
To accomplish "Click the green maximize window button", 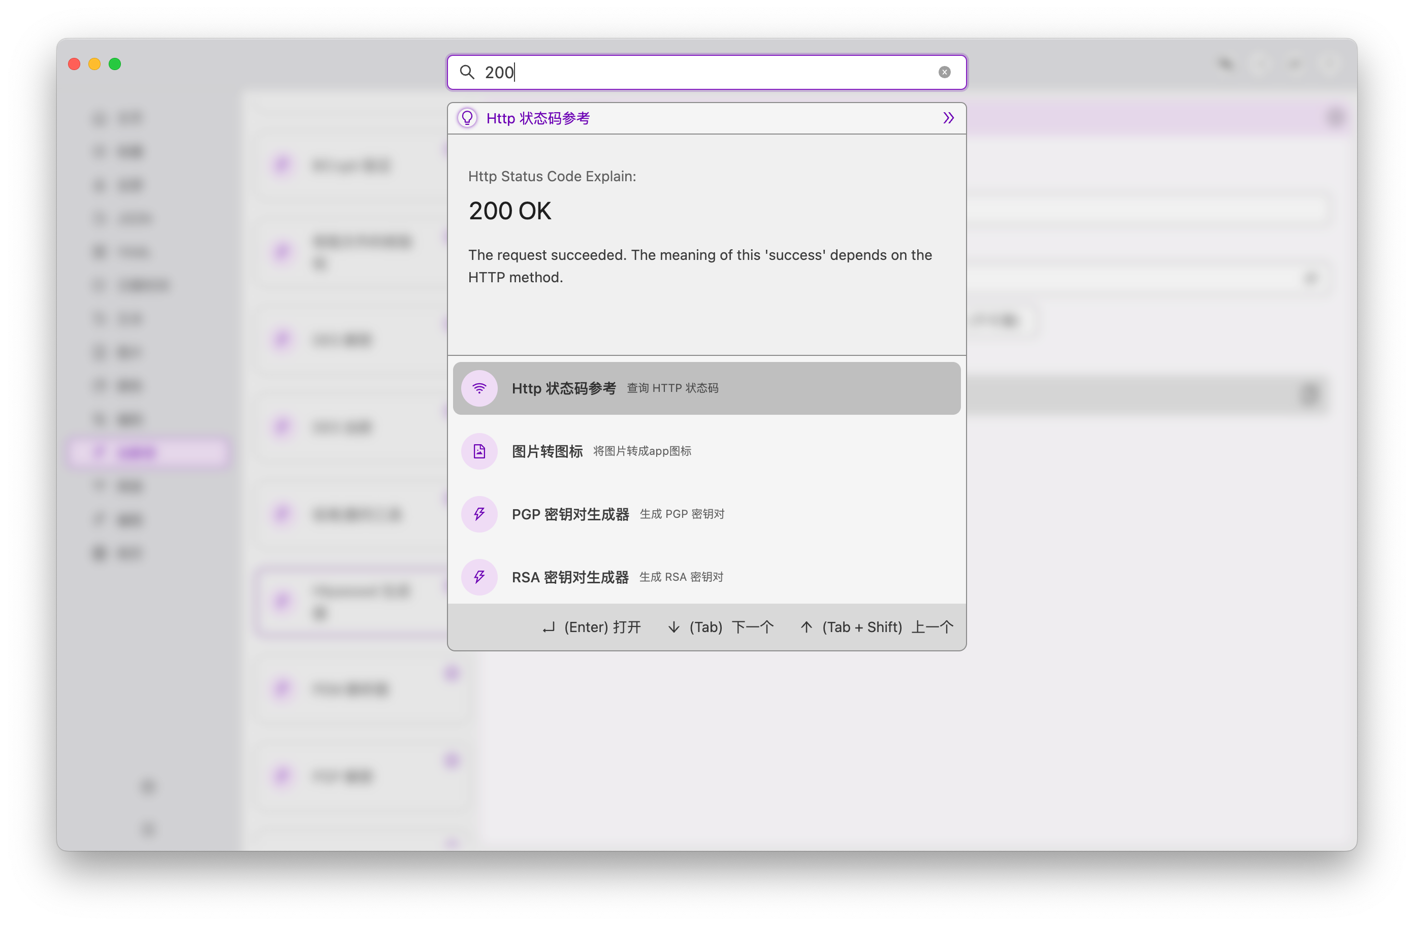I will [115, 63].
